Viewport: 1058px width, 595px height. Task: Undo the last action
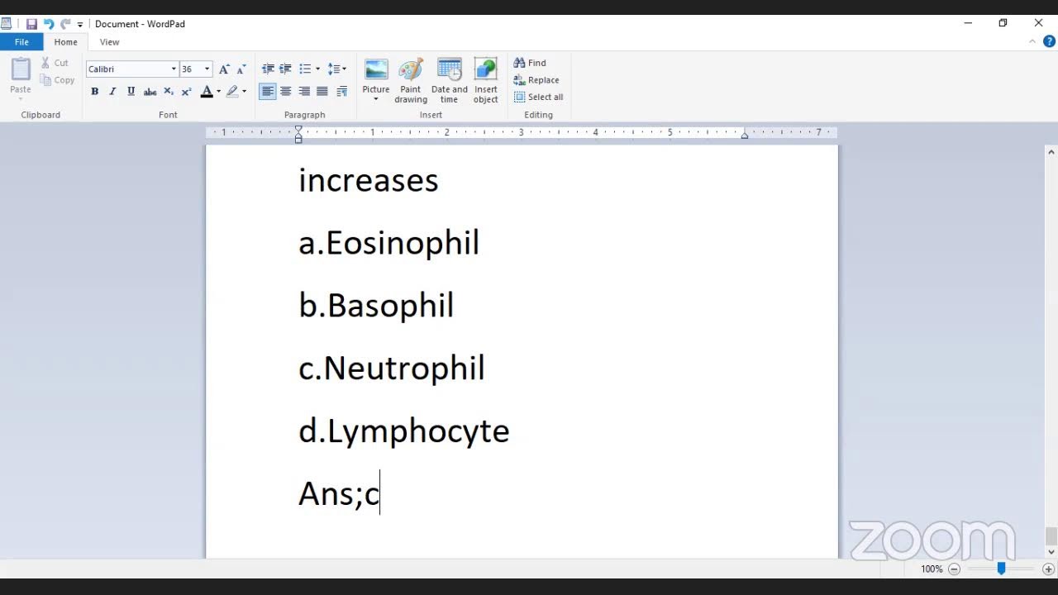pyautogui.click(x=49, y=24)
